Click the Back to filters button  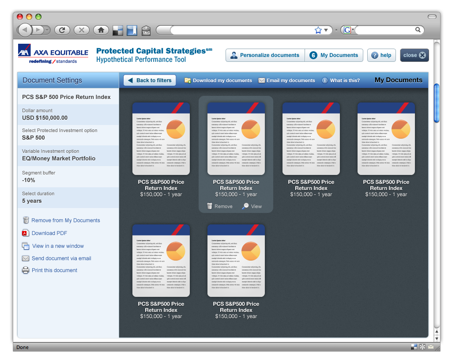[150, 80]
